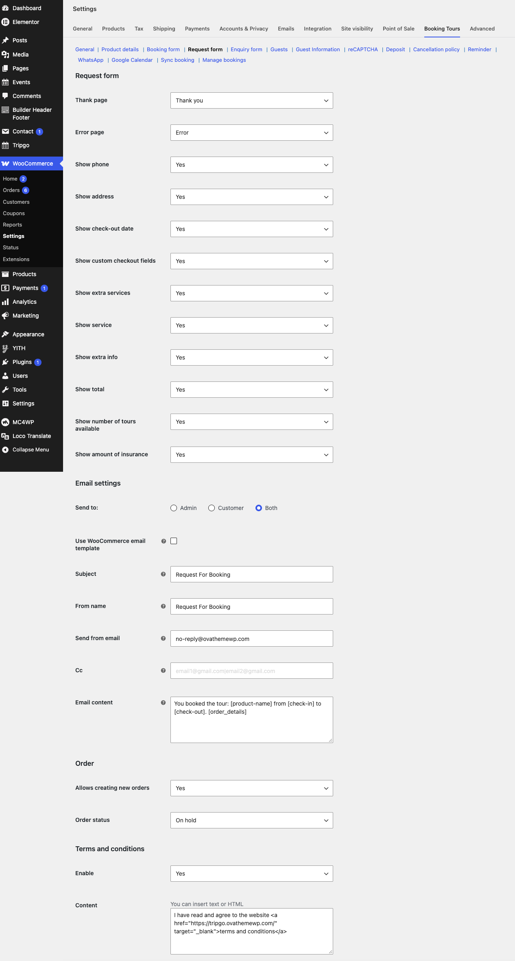
Task: Click help icon beside Email content
Action: [x=163, y=703]
